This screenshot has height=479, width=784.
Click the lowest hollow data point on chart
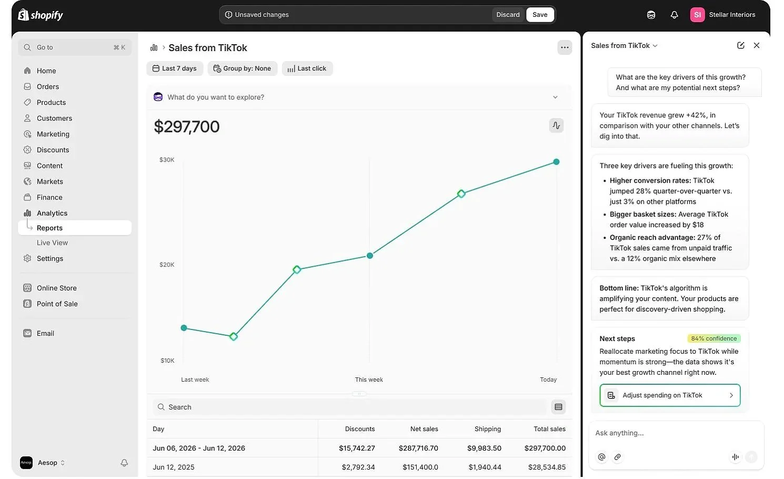(x=234, y=336)
